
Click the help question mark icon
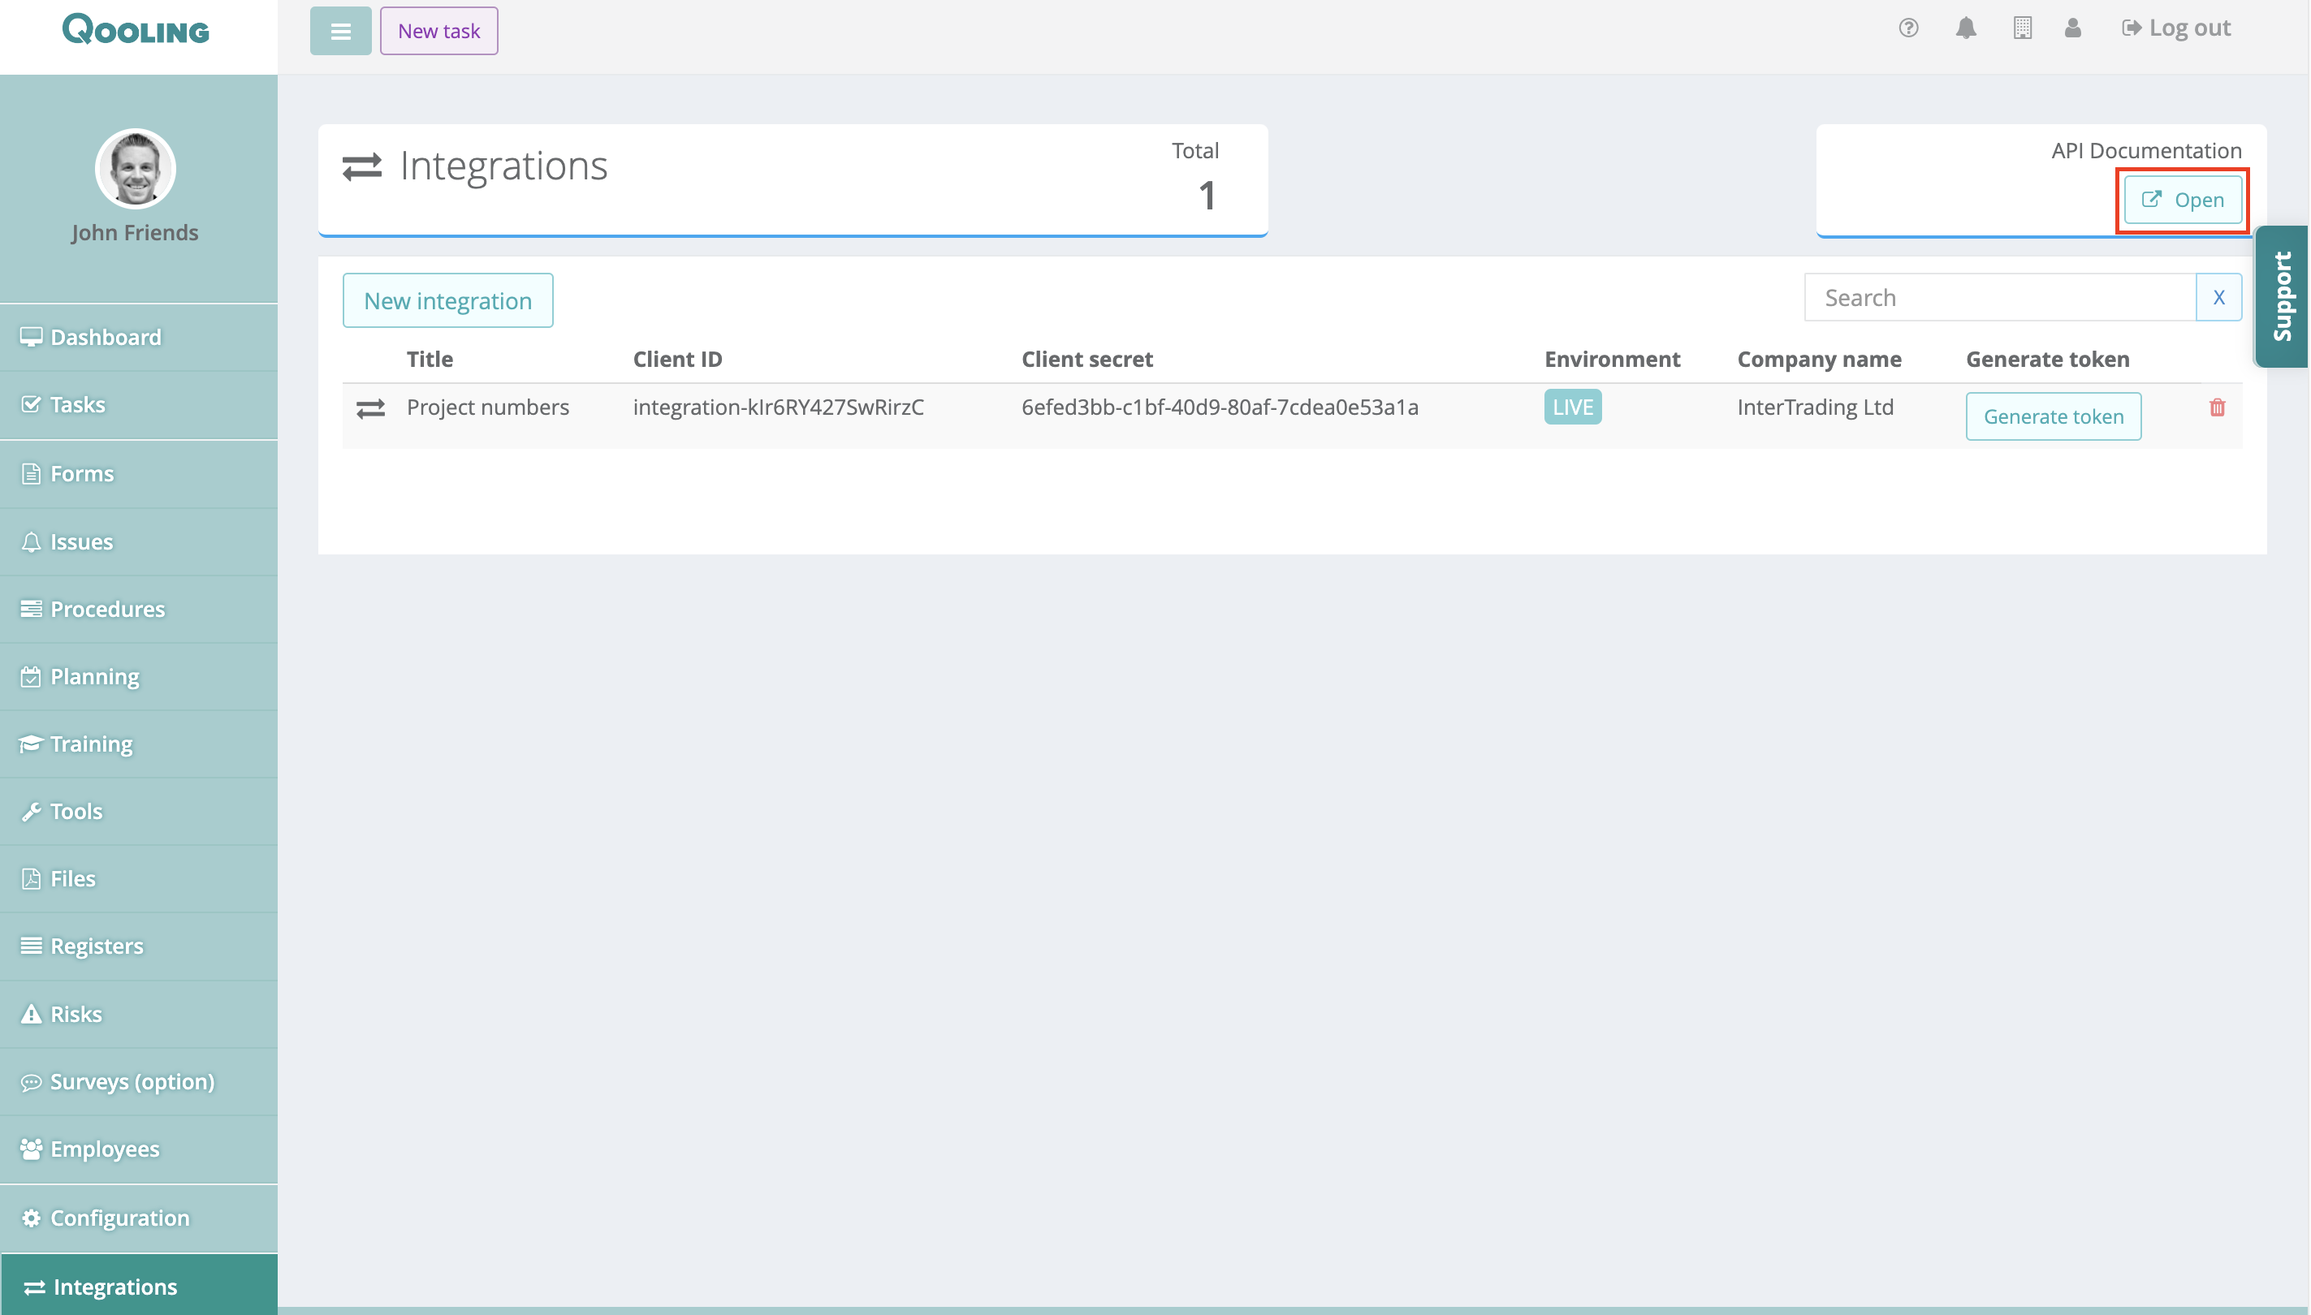pos(1908,28)
